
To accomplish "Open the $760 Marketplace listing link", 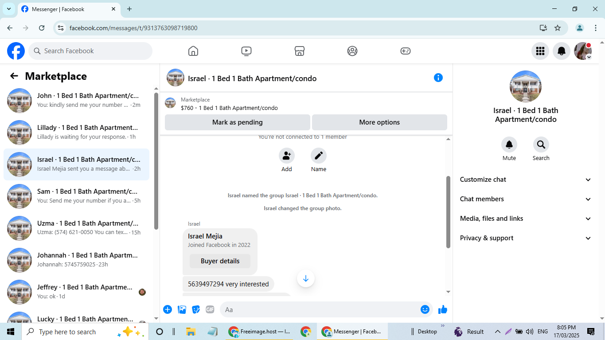I will coord(229,108).
